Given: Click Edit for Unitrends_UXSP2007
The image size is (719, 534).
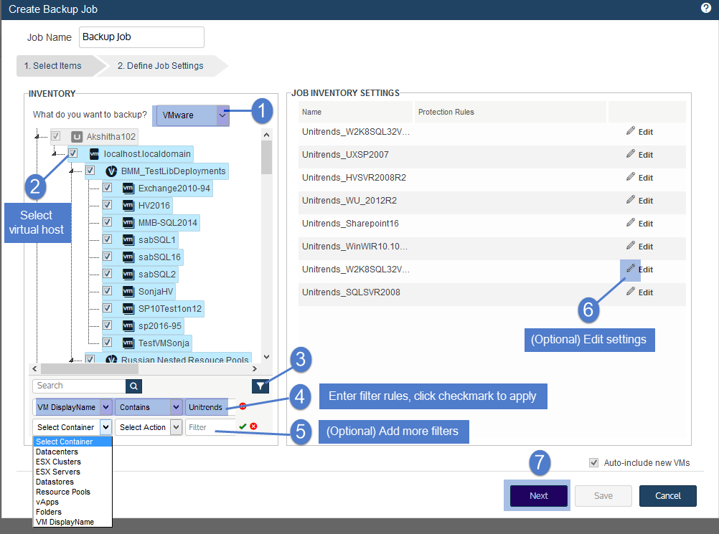Looking at the screenshot, I should point(646,155).
